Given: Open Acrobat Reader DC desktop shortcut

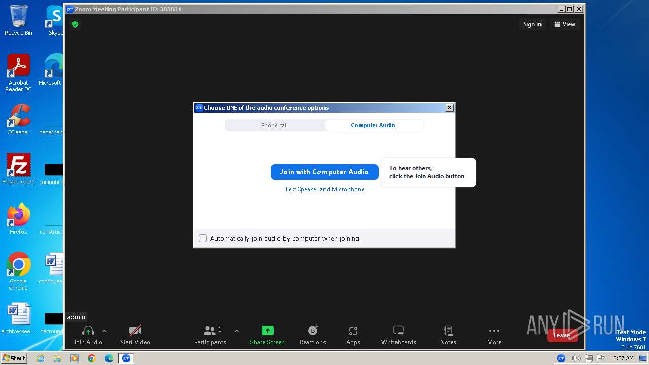Looking at the screenshot, I should [18, 73].
